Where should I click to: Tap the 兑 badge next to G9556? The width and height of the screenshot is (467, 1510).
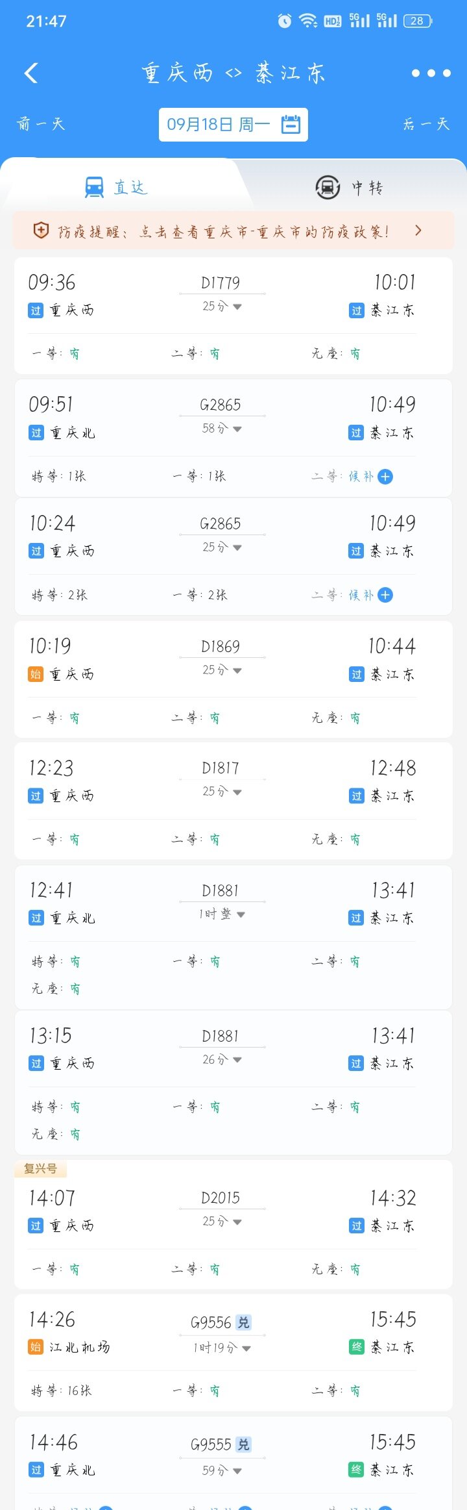[243, 1322]
